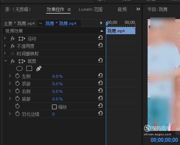
Task: Edit the 顶部 value 0.0%
Action: 58,84
